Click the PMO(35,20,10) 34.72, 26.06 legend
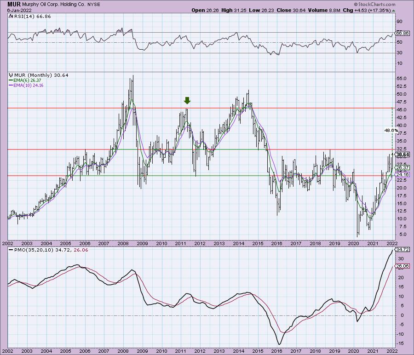 (48, 250)
